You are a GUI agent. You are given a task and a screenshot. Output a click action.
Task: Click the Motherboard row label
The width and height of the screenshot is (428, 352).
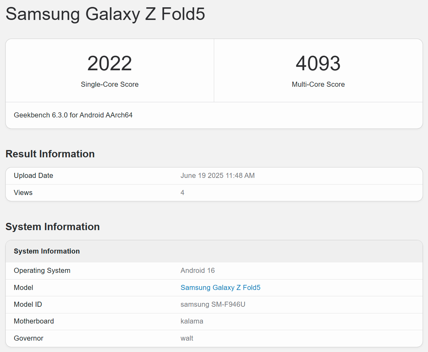(x=34, y=321)
